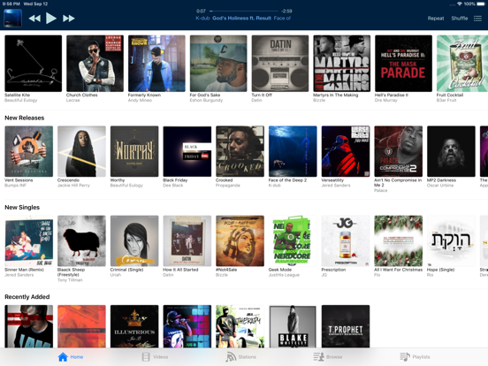Screen dimensions: 488x366
Task: Tap Propaganda under Crooked
Action: coord(228,185)
